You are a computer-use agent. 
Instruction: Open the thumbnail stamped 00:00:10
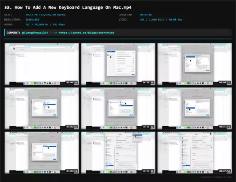(42, 64)
